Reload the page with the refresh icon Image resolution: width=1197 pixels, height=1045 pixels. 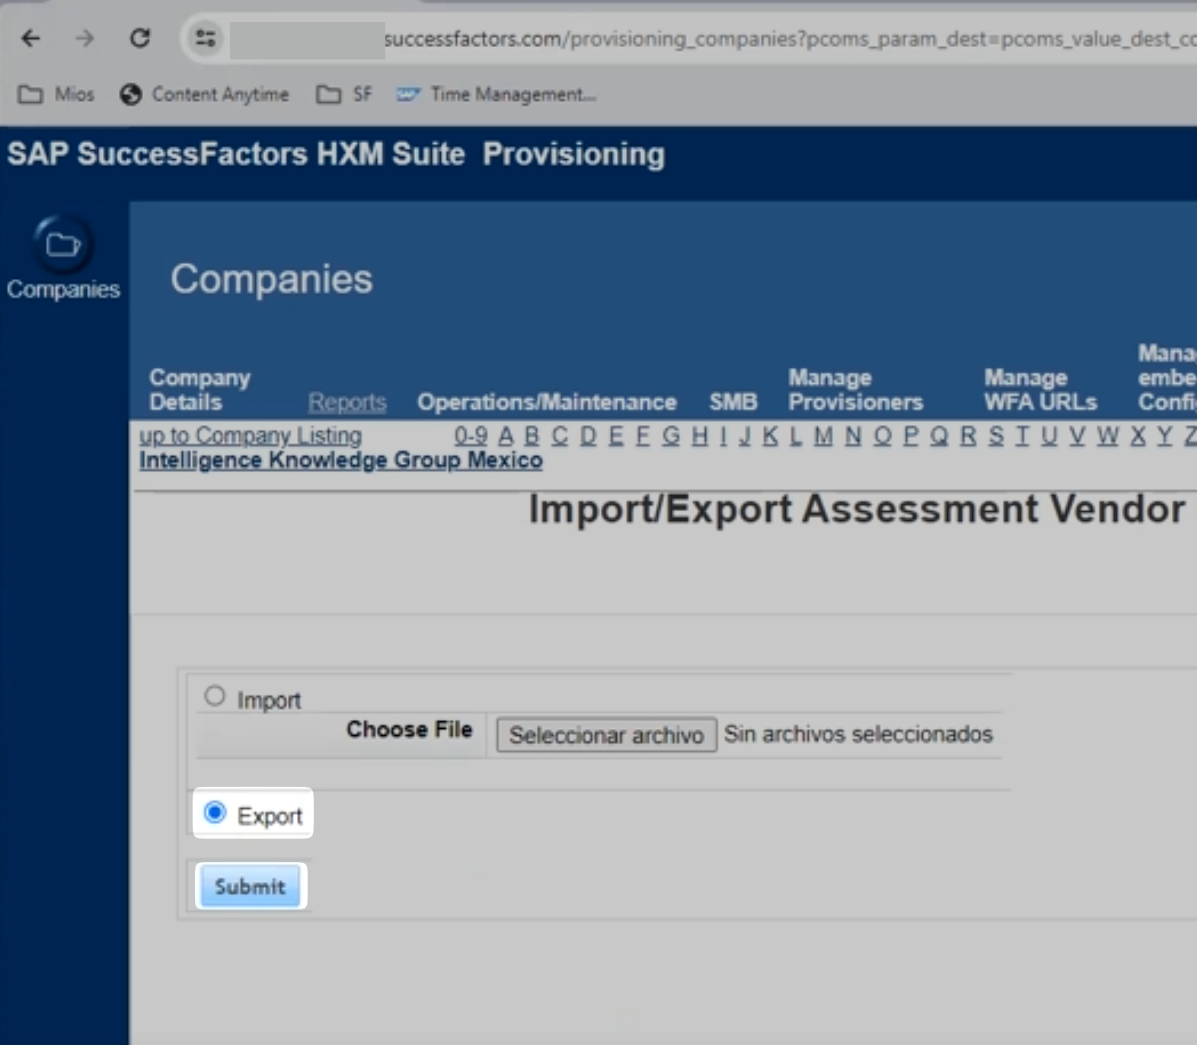coord(140,38)
